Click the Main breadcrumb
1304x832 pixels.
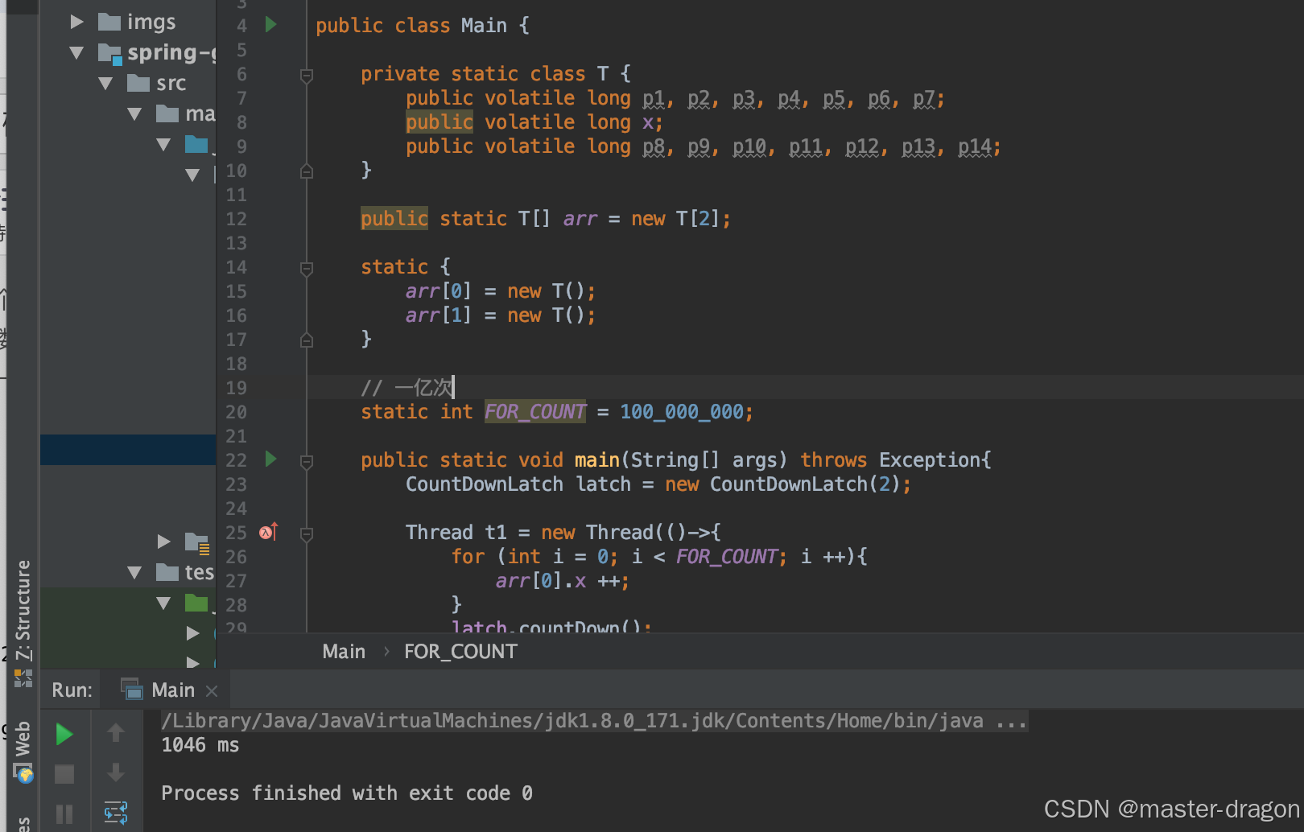pos(344,652)
